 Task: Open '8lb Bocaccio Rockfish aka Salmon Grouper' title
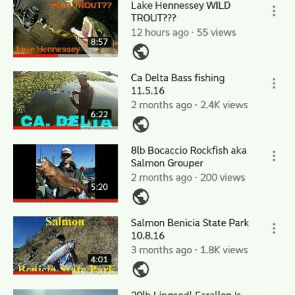188,157
